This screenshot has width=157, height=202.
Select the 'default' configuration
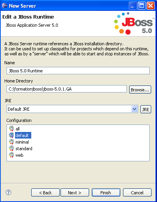(x=23, y=135)
